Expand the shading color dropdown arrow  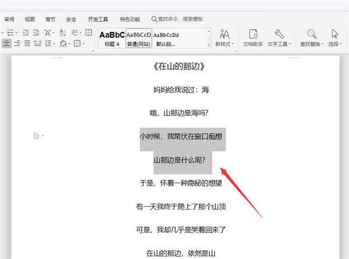click(69, 44)
